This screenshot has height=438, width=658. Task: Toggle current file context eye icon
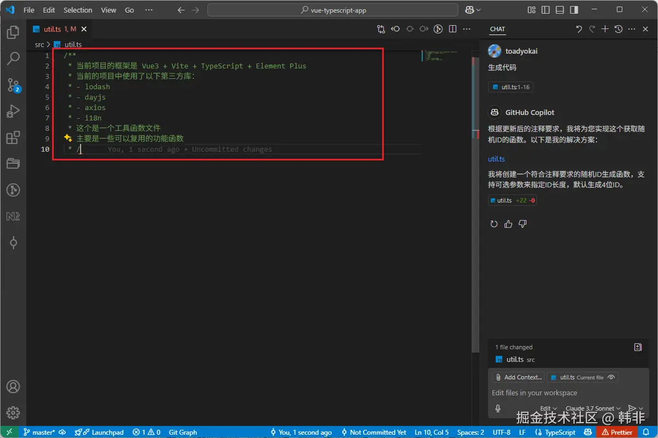[x=611, y=377]
